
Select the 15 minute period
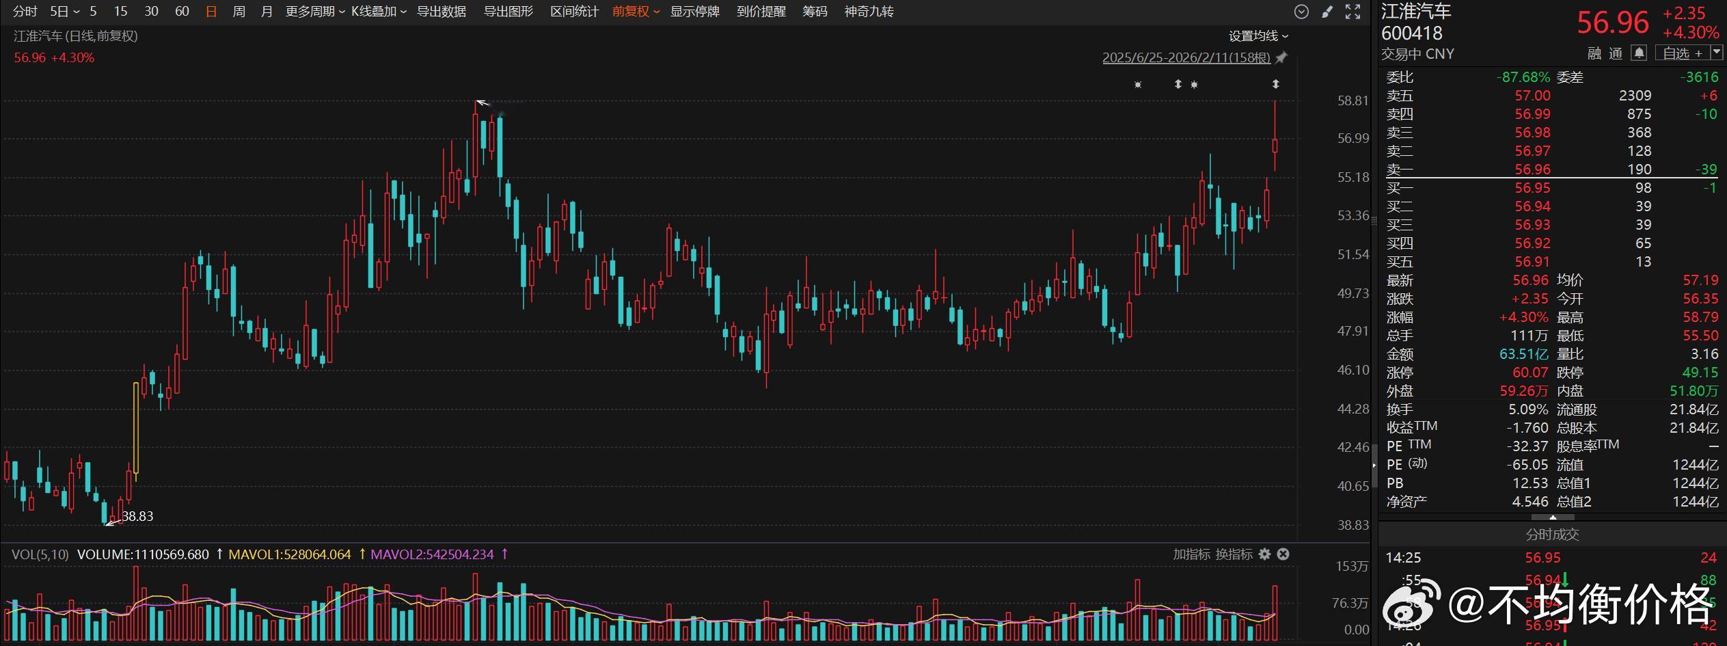coord(121,12)
